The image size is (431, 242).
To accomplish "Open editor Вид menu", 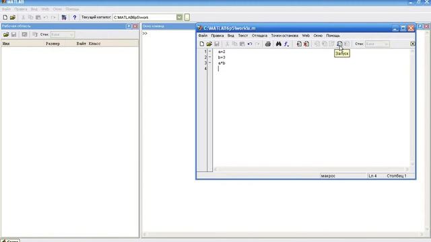I will tap(230, 36).
